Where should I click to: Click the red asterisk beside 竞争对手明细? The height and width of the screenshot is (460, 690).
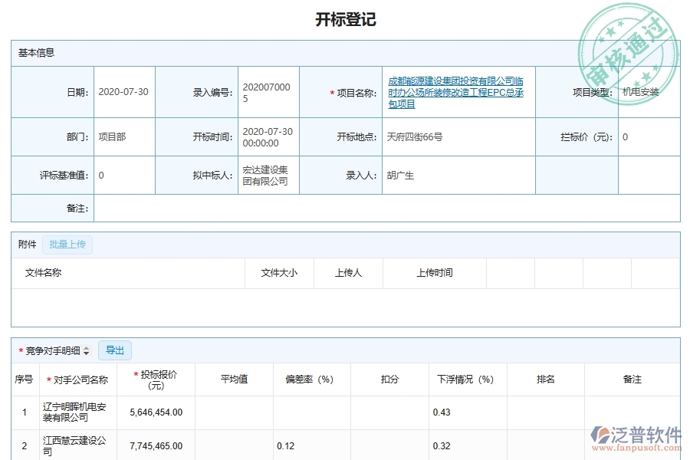(x=19, y=350)
